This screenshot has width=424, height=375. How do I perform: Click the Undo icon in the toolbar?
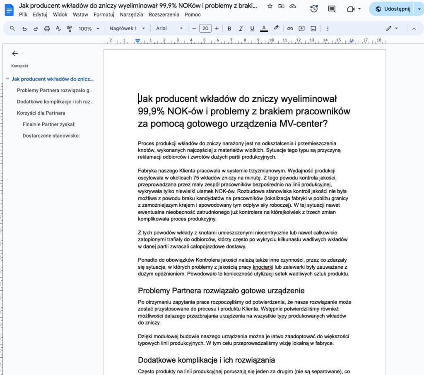pyautogui.click(x=24, y=28)
